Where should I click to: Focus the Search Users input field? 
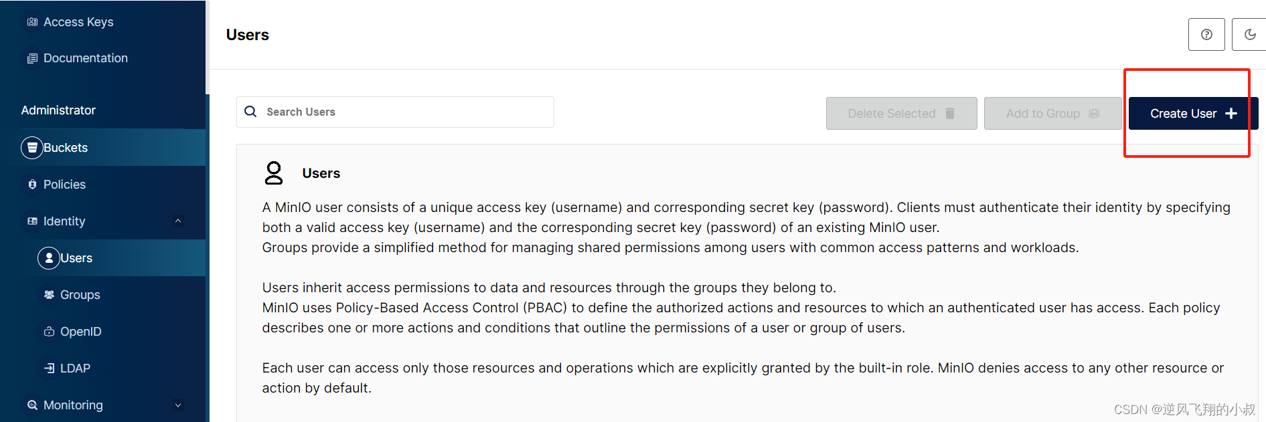(x=395, y=112)
